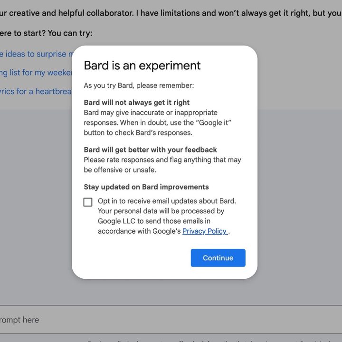The image size is (342, 342).
Task: Click the Continue button
Action: 218,258
